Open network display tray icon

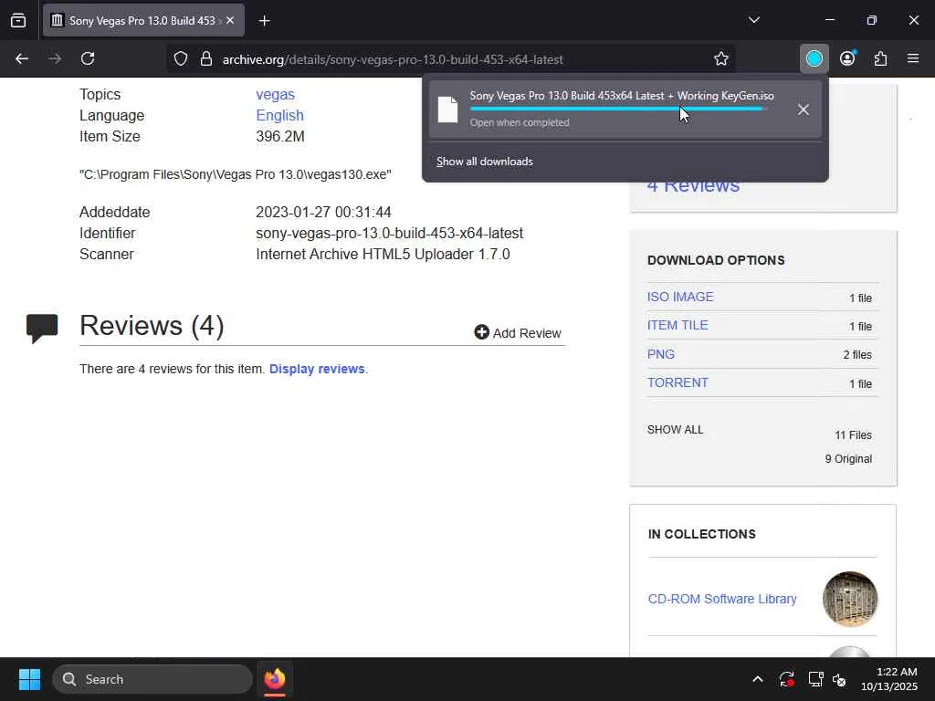pyautogui.click(x=815, y=679)
